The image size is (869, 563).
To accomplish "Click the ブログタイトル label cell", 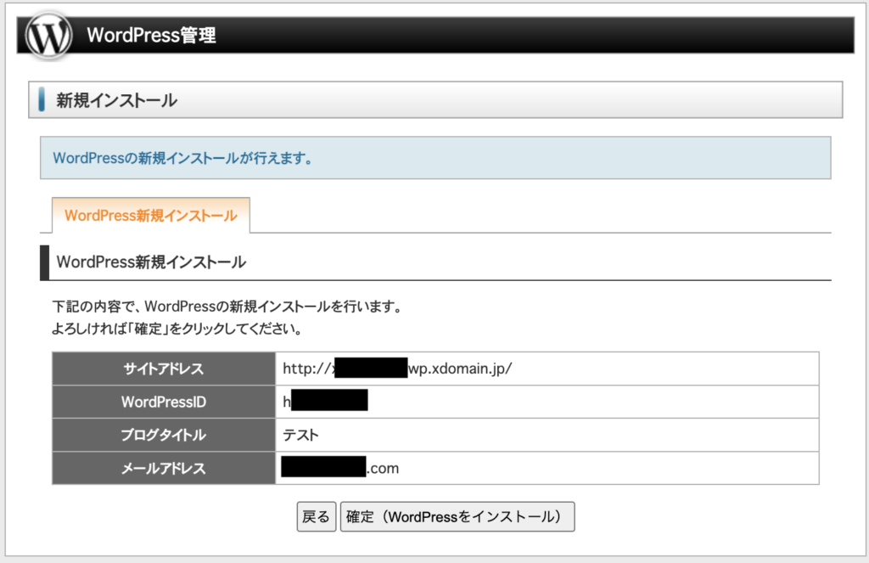I will [x=164, y=435].
